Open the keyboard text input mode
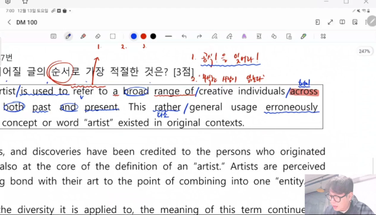 pos(54,36)
